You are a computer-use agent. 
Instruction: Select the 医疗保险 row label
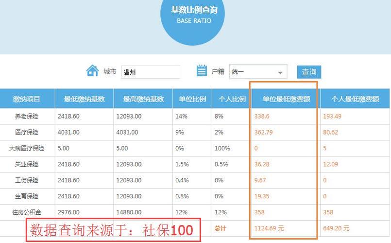click(27, 132)
